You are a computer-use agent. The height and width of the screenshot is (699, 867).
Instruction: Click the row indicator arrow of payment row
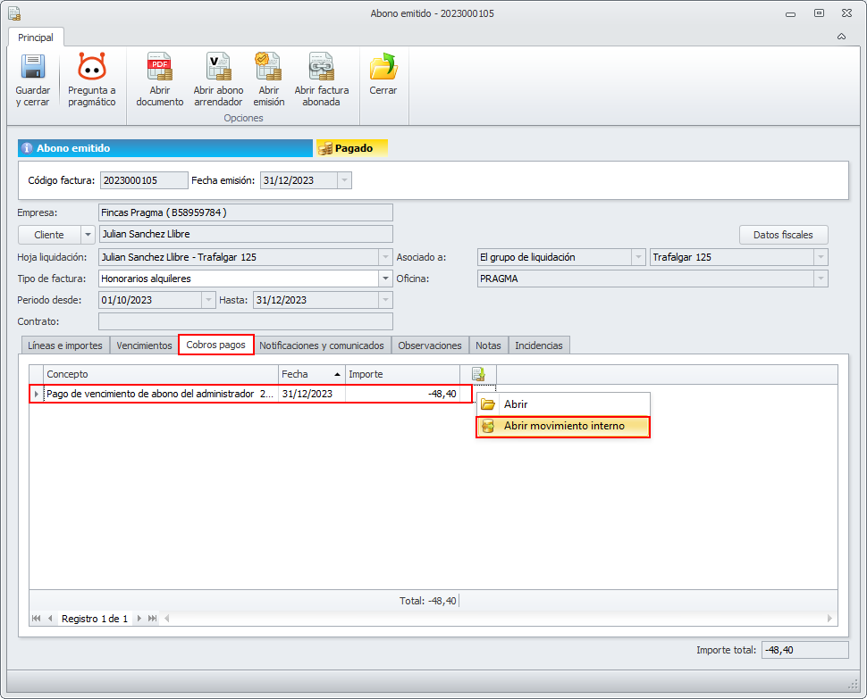[37, 394]
